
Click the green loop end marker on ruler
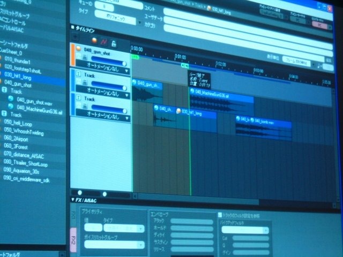(x=185, y=65)
